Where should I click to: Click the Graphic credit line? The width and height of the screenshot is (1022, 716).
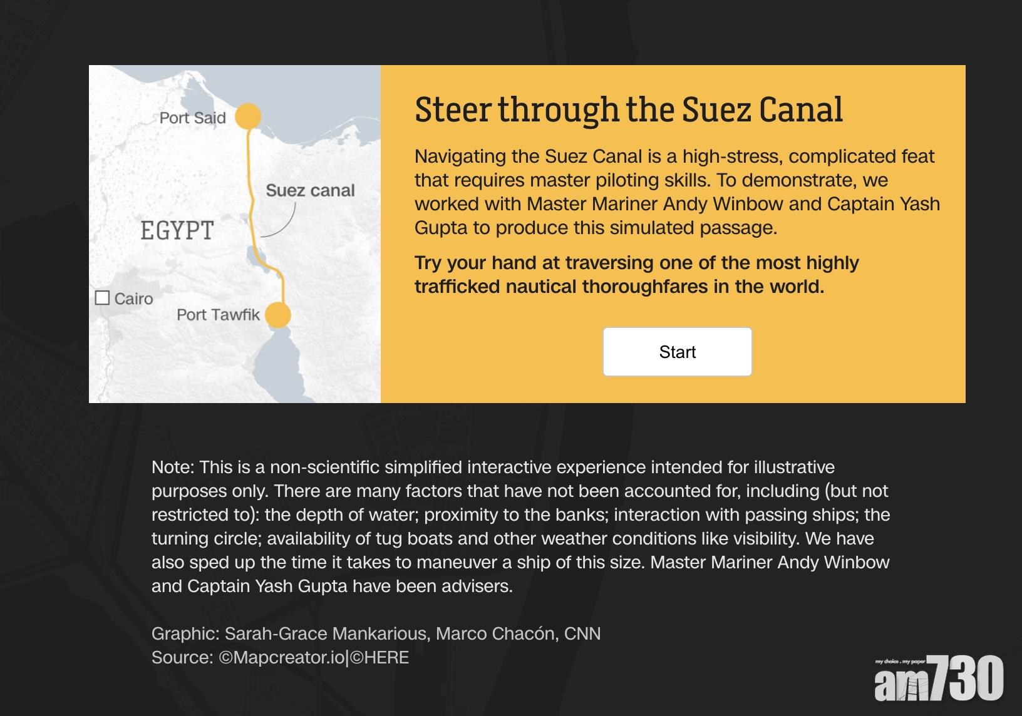[376, 633]
